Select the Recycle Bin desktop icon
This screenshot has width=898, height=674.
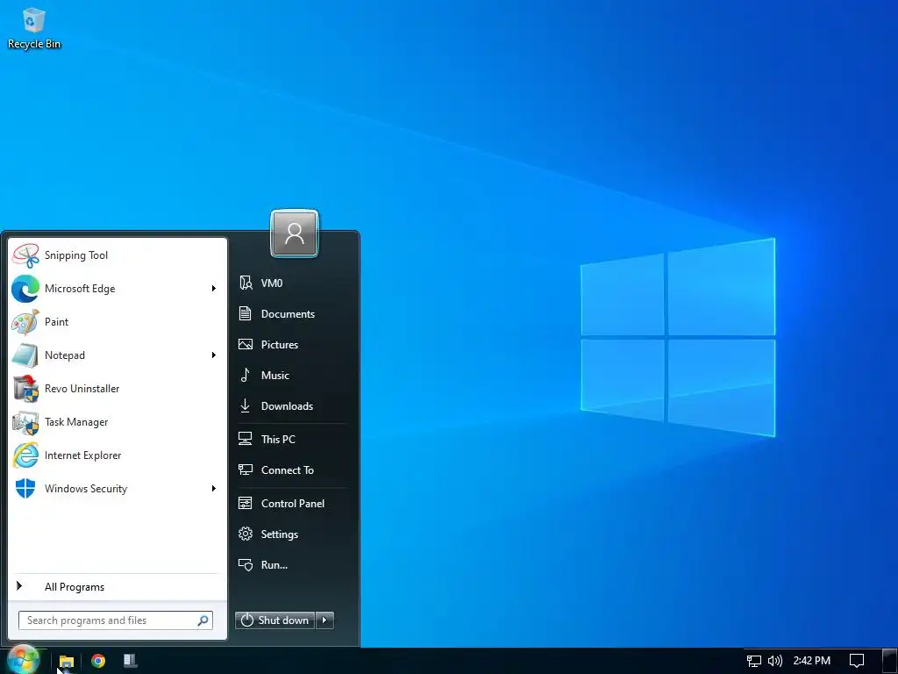[x=34, y=29]
